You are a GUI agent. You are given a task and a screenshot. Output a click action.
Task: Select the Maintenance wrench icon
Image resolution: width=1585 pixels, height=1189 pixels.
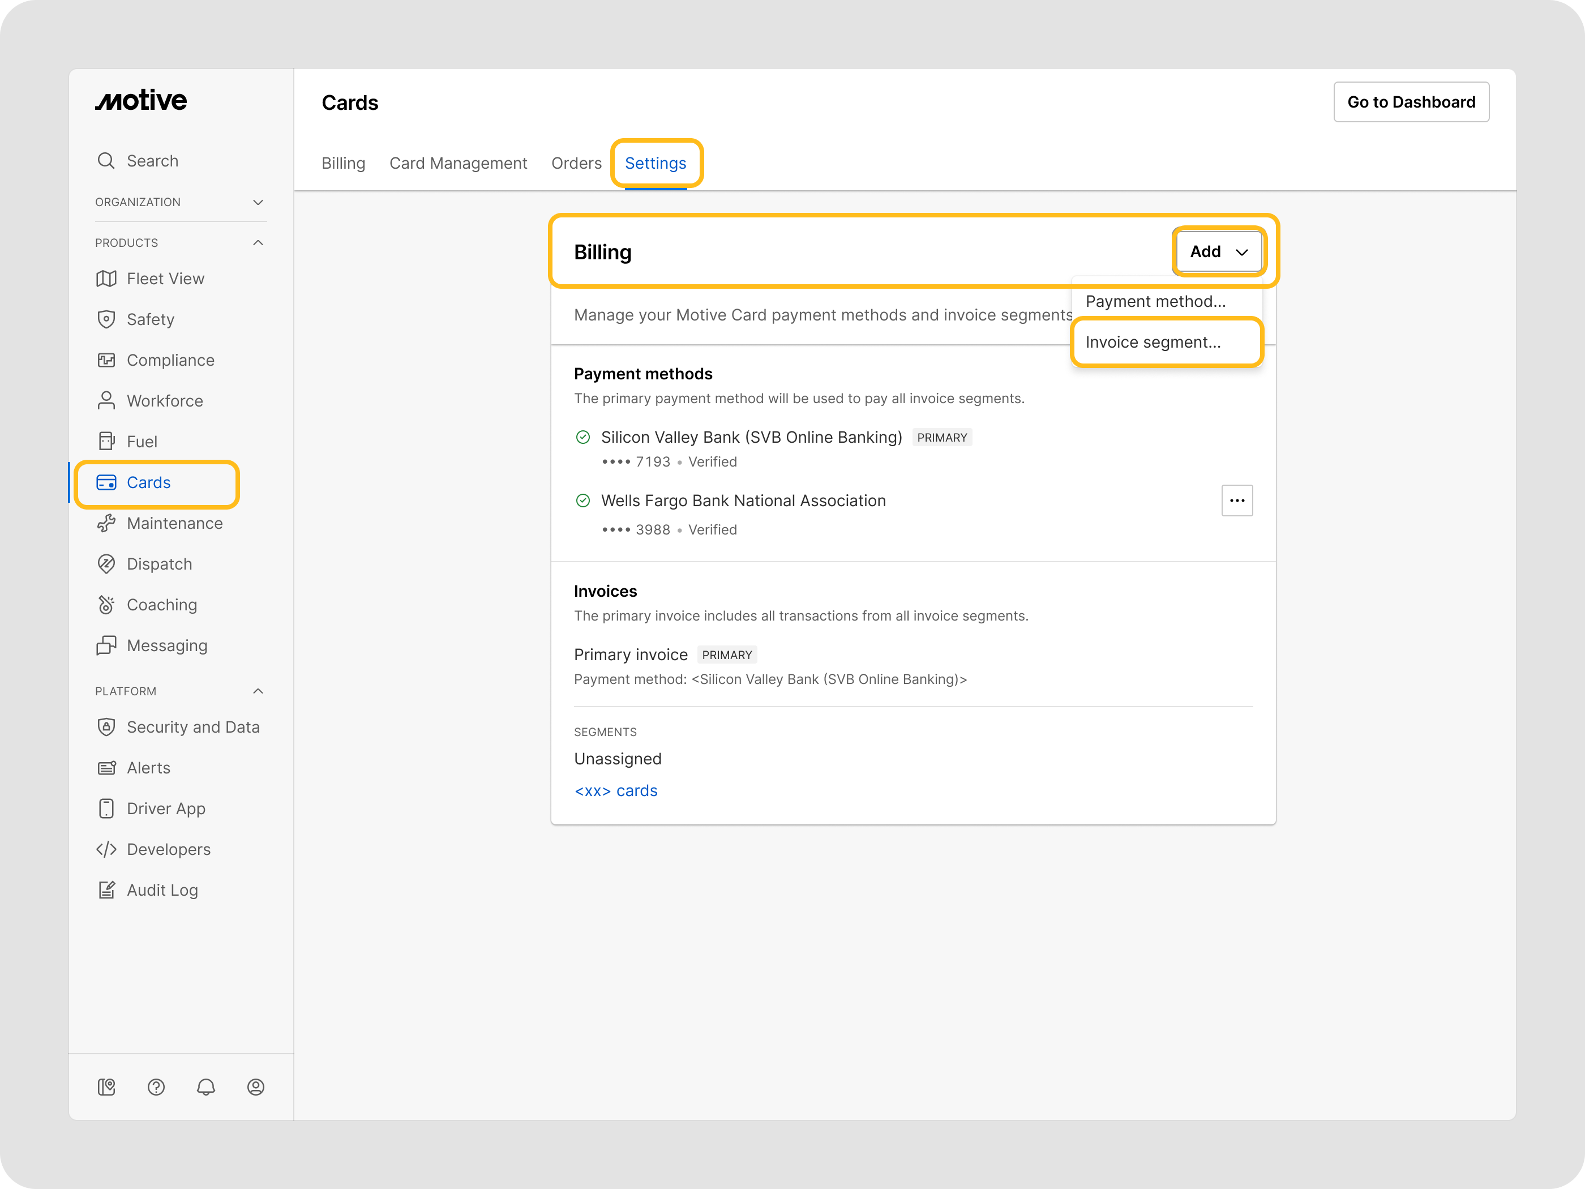(x=106, y=523)
